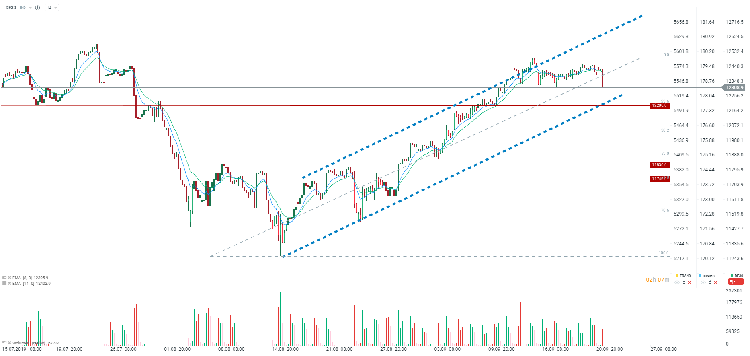The image size is (750, 356).
Task: Click the red DE30 candlestick chart type button
Action: pos(736,282)
